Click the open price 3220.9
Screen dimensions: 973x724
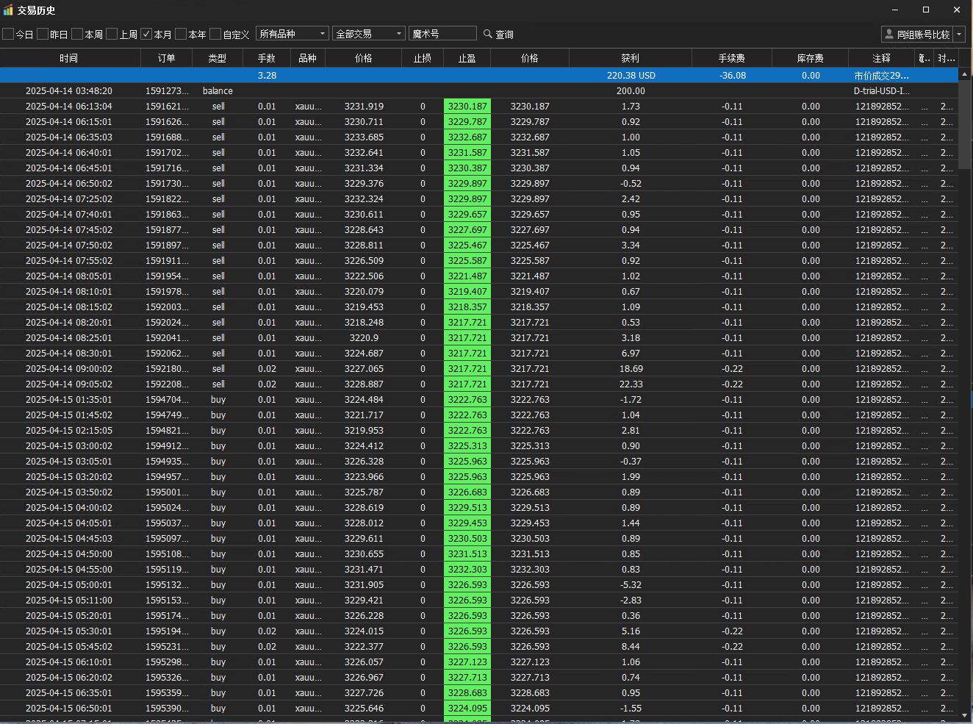pos(364,338)
